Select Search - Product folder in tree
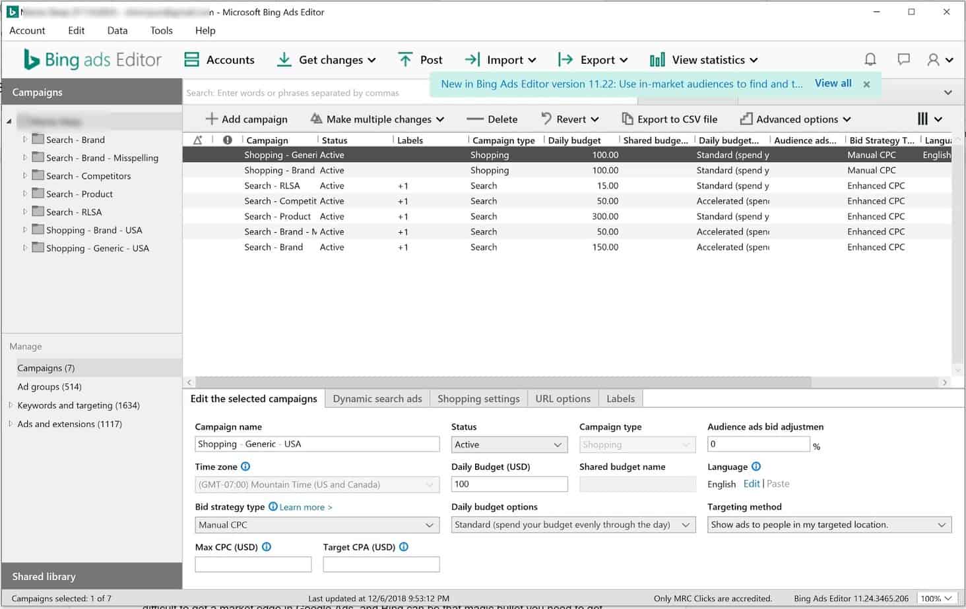 [x=79, y=194]
